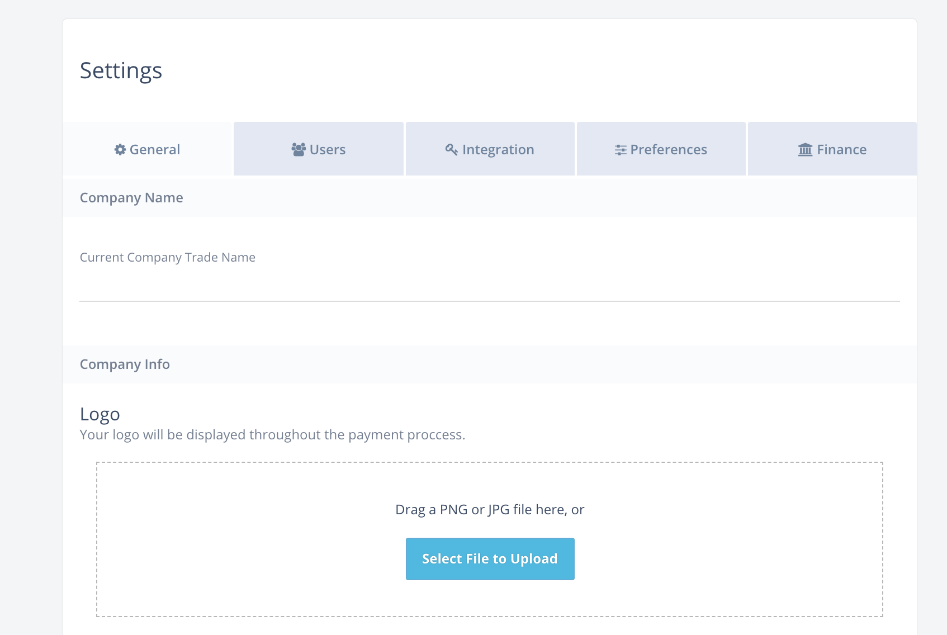Screen dimensions: 947x635
Task: Click the gear icon on General tab
Action: tap(120, 150)
